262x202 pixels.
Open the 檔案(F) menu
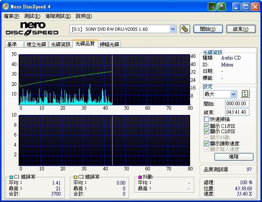click(11, 16)
